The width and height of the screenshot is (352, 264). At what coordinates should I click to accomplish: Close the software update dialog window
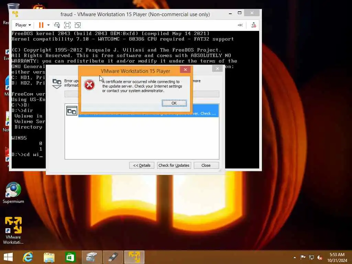coord(217,68)
